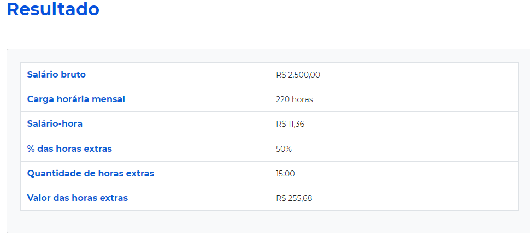530x236 pixels.
Task: Click the R$ 11,36 hourly value
Action: tap(290, 124)
